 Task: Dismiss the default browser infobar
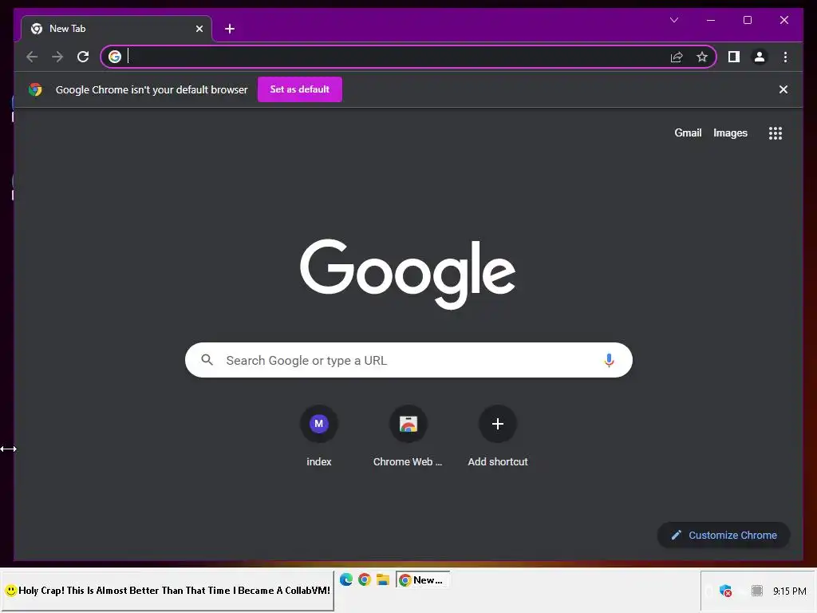coord(783,89)
